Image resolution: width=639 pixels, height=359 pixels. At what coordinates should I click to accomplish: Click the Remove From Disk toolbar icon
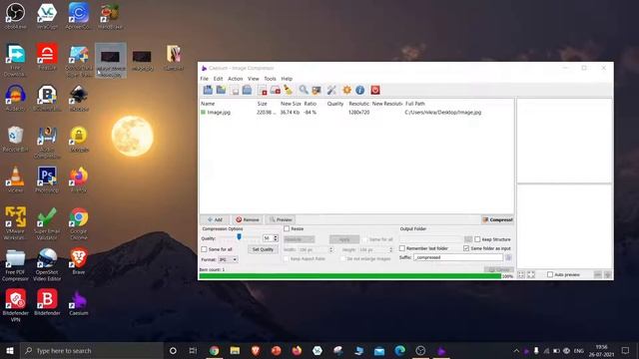[x=276, y=90]
